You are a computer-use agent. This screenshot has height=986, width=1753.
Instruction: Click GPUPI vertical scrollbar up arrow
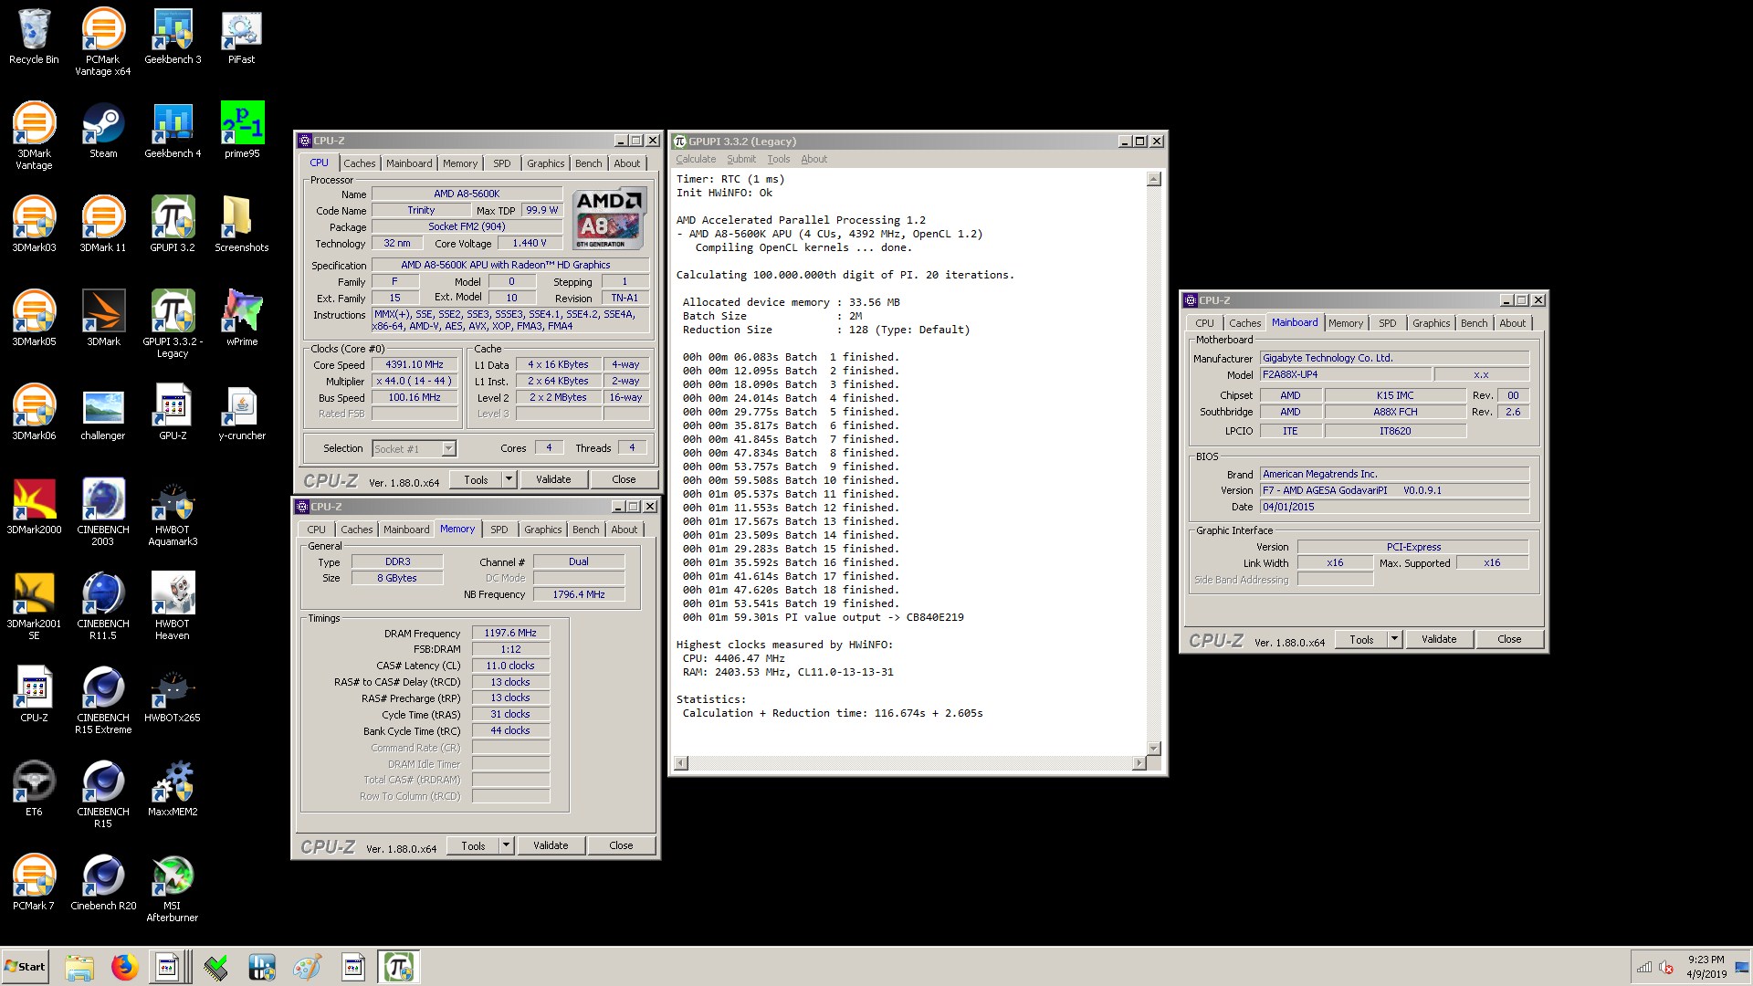(1154, 179)
